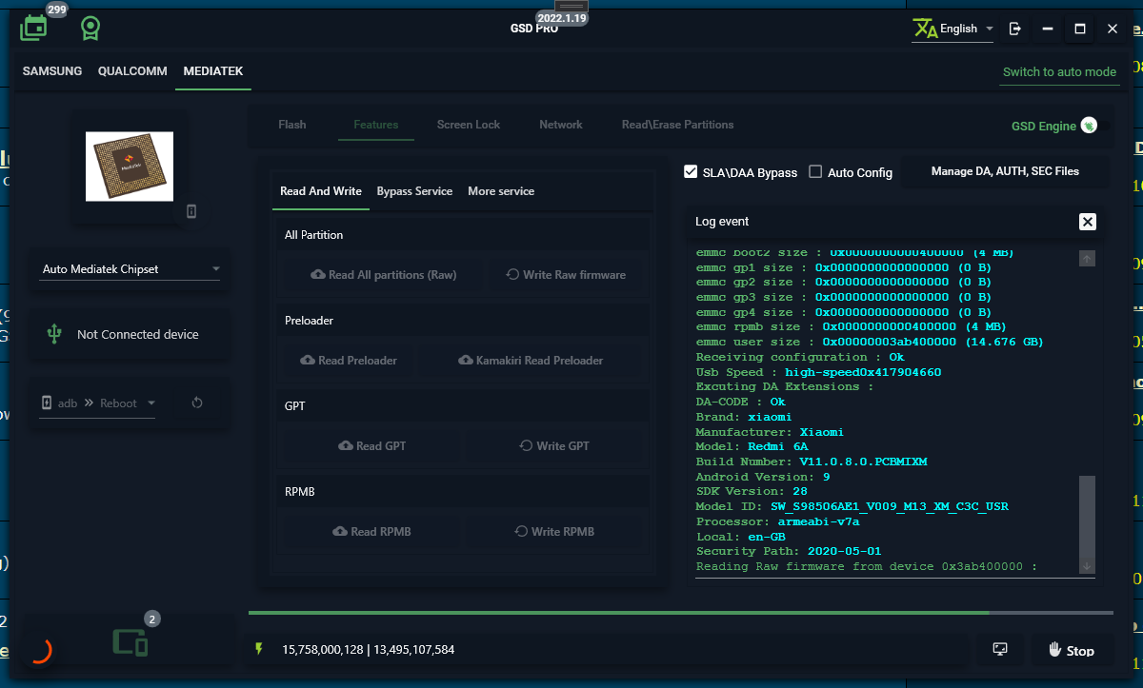Click the Log event header label
The height and width of the screenshot is (688, 1143).
[722, 222]
